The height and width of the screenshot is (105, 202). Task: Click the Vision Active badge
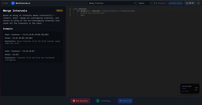coord(176,3)
